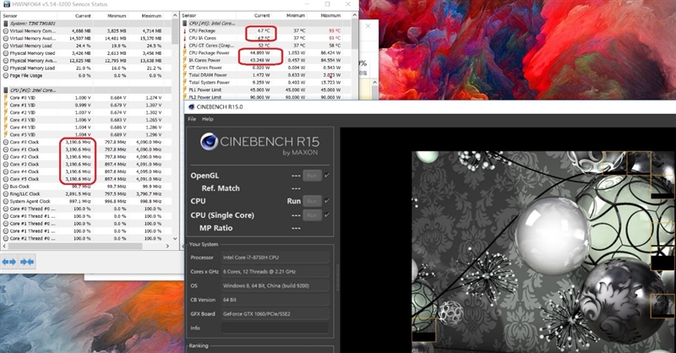Click the left double-arrow navigation icon in HWiNFO

(x=9, y=263)
